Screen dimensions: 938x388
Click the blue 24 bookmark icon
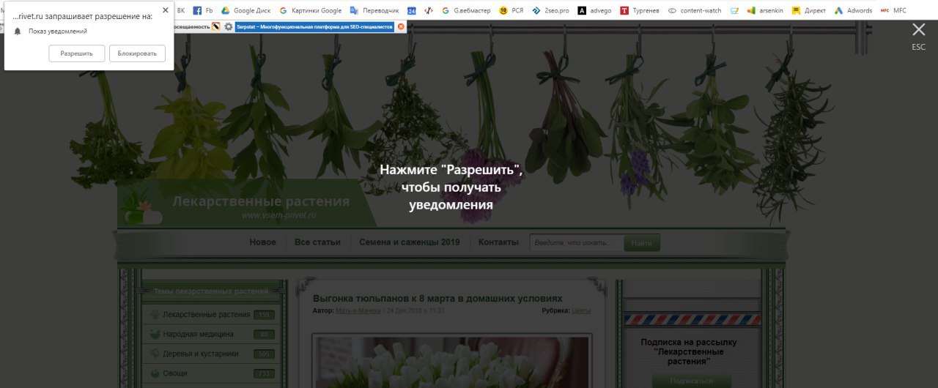point(412,10)
